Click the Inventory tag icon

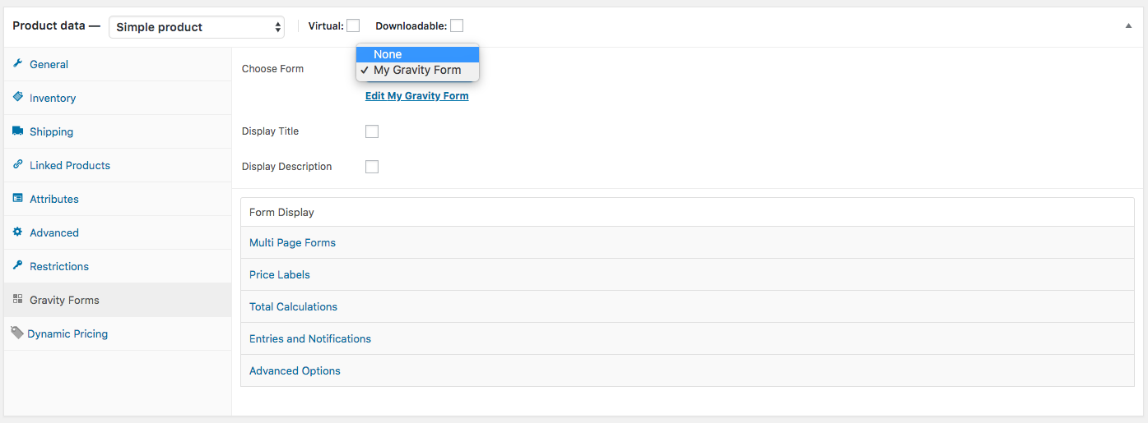click(18, 97)
